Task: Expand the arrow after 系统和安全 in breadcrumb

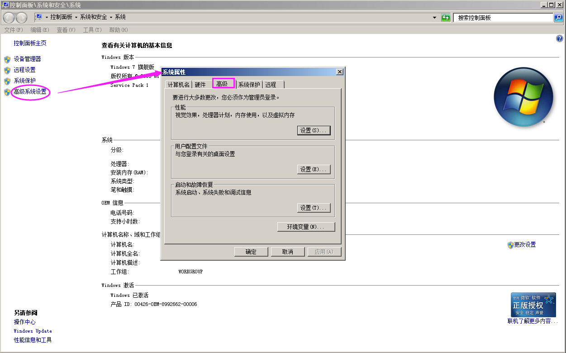Action: 111,17
